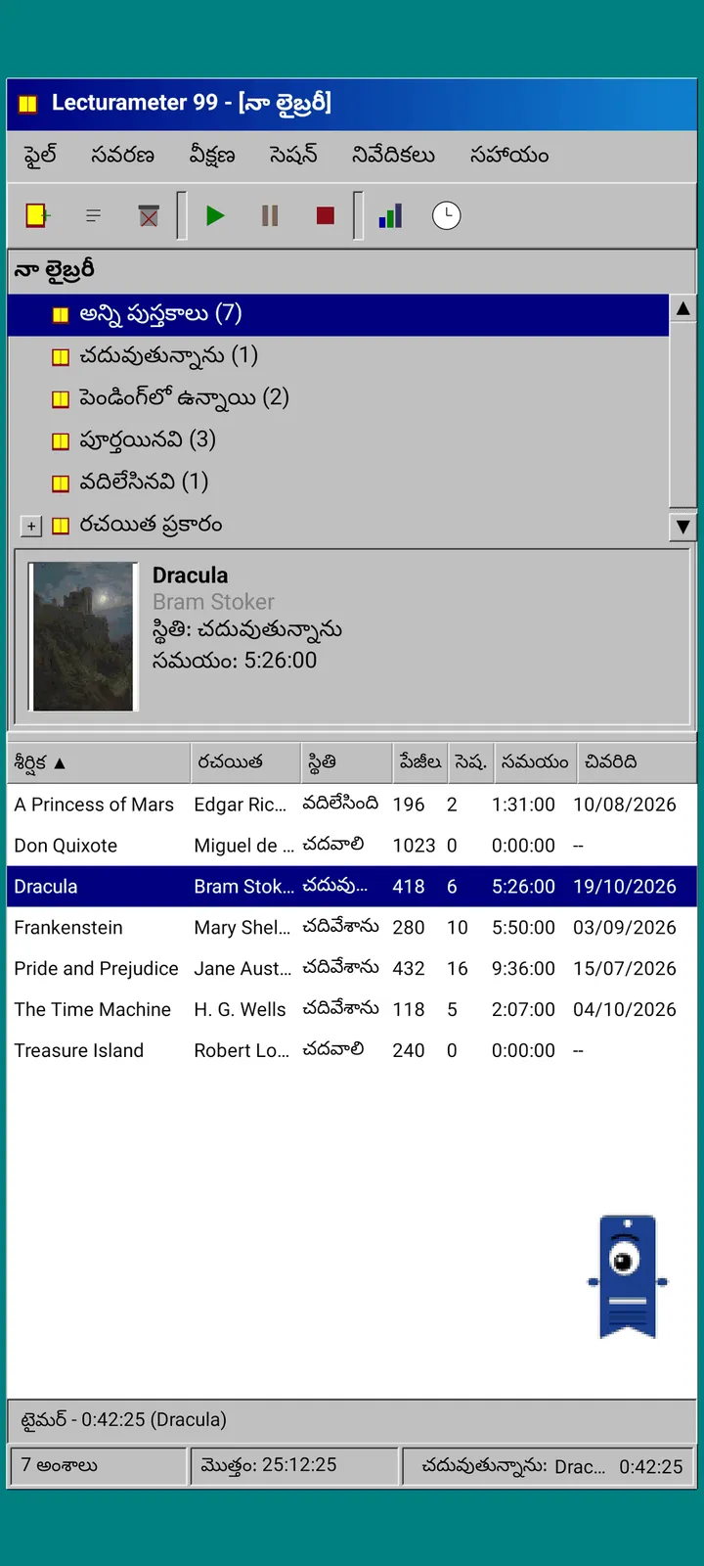Open book properties list icon in toolbar
The width and height of the screenshot is (704, 1566).
click(94, 215)
